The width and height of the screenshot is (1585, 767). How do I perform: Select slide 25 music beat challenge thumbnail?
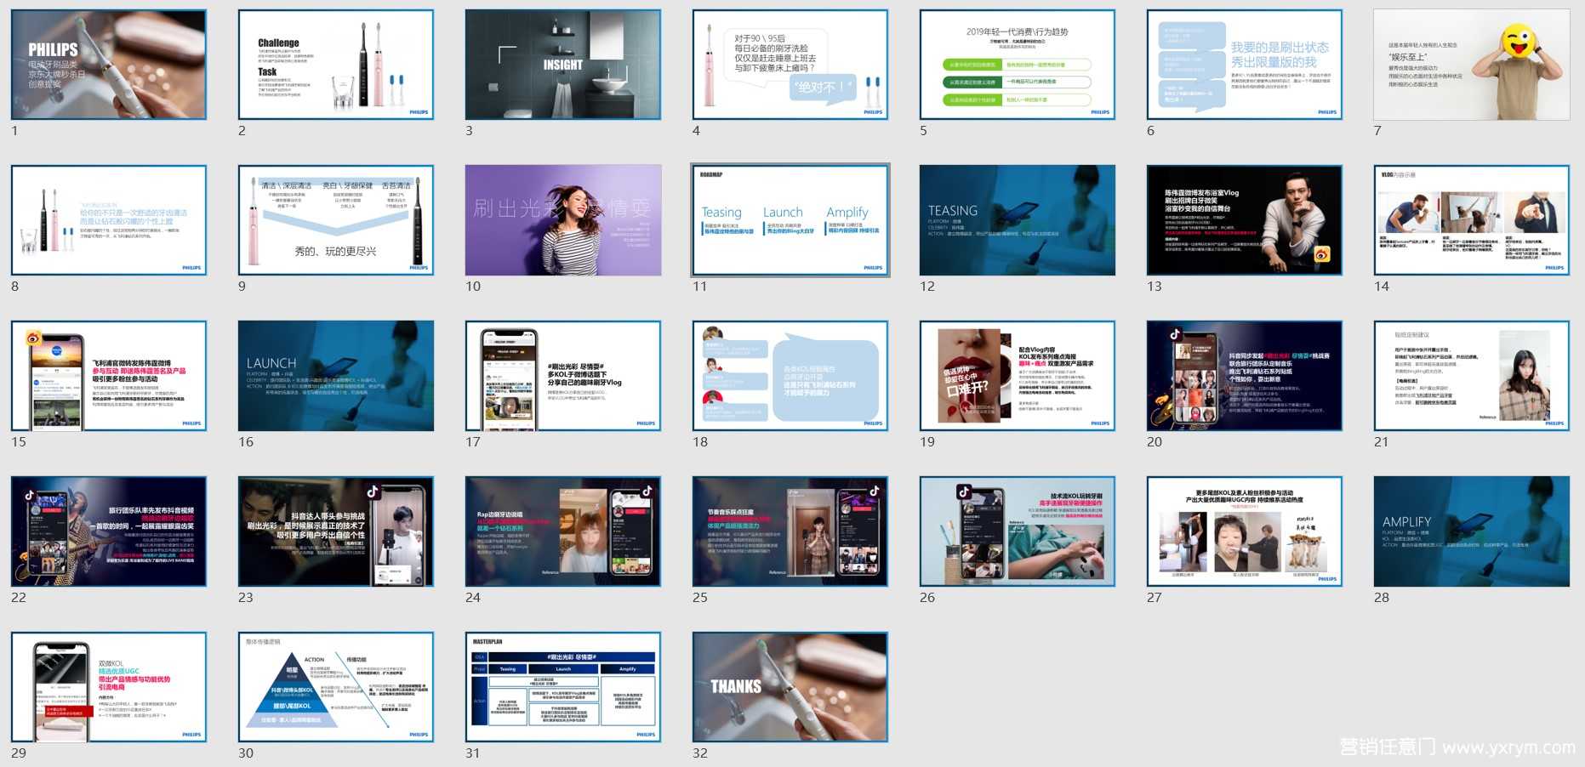(790, 531)
